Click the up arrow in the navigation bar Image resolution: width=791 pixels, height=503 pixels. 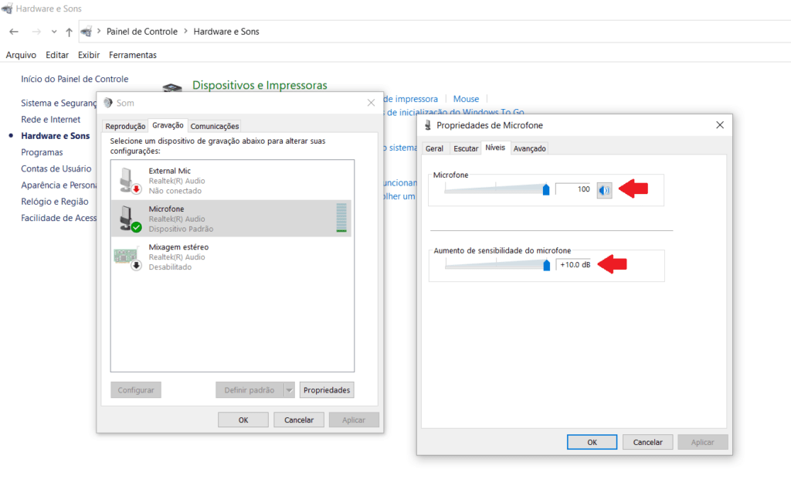point(68,31)
